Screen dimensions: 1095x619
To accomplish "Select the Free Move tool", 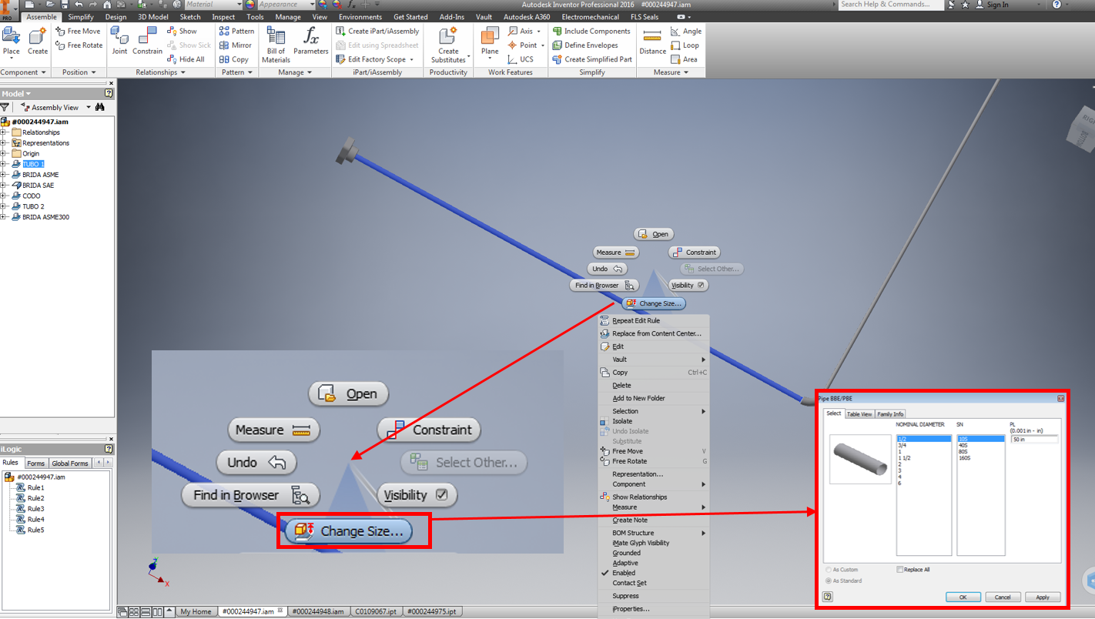I will 78,32.
